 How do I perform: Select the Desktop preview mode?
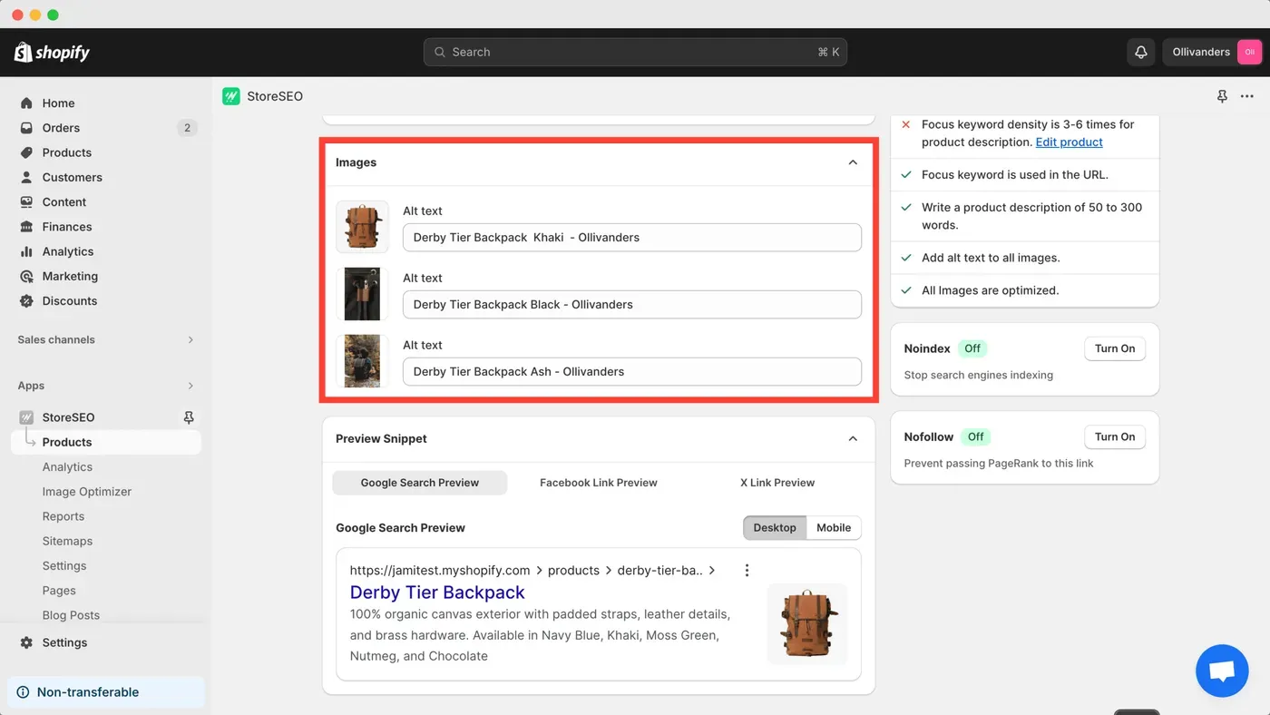pos(775,528)
